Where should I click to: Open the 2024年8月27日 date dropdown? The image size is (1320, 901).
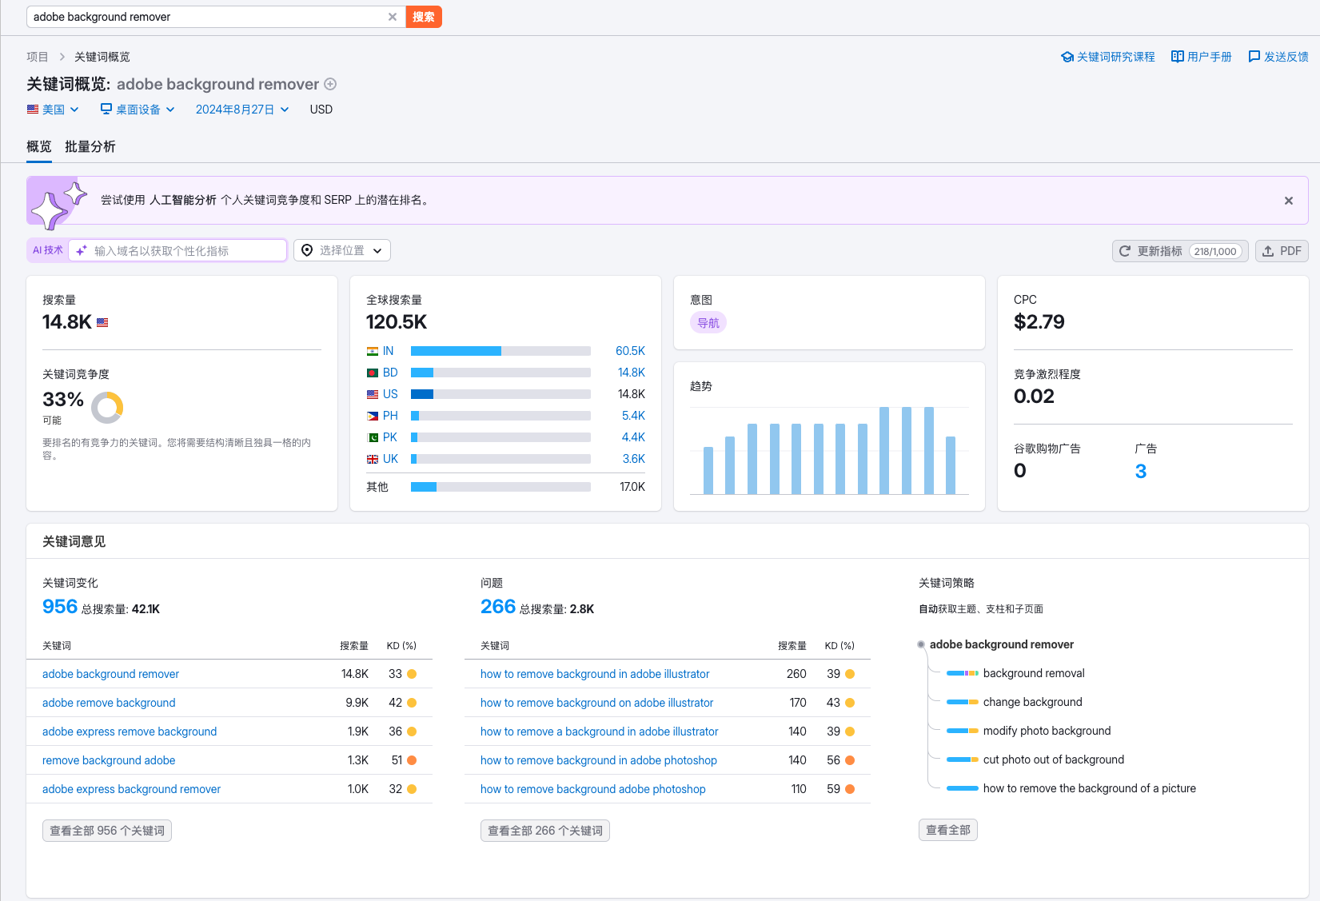[x=242, y=110]
